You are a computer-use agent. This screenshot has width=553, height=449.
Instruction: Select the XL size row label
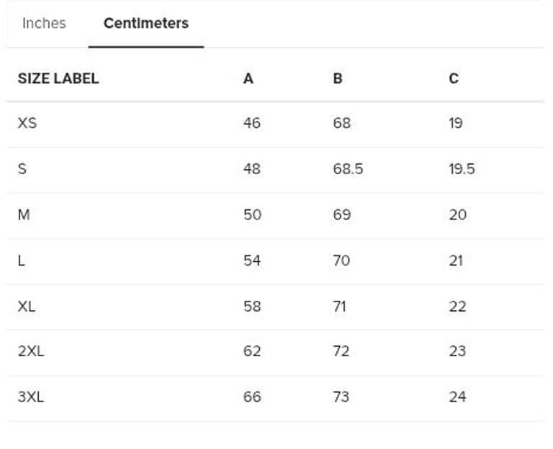click(x=27, y=306)
